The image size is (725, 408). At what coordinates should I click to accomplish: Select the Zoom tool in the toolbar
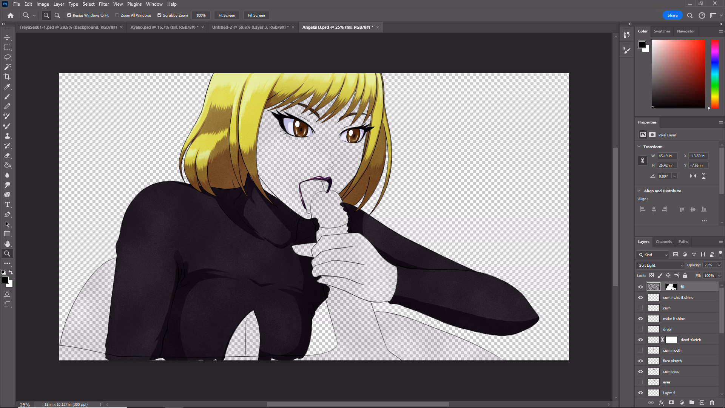pyautogui.click(x=7, y=253)
